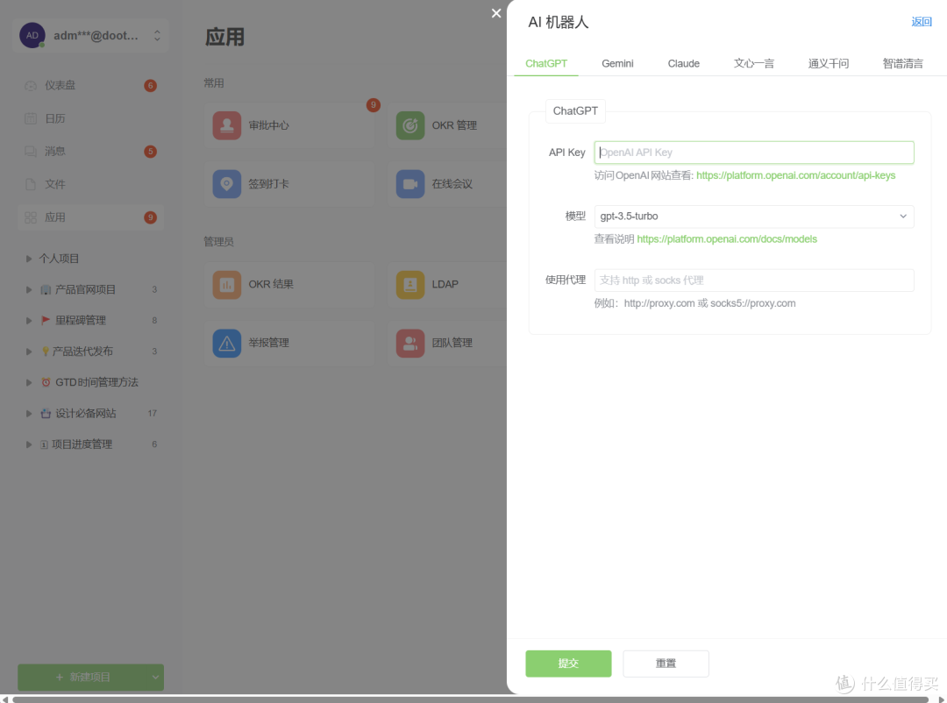Click the 重置 reset button
This screenshot has height=703, width=947.
tap(666, 664)
